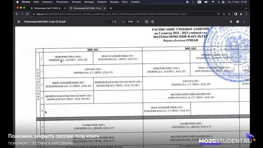The width and height of the screenshot is (263, 148).
Task: Click МАТЕМАТИЧЕСКИЙ ФАКУЛЬТЕТ heading line
Action: pyautogui.click(x=180, y=37)
